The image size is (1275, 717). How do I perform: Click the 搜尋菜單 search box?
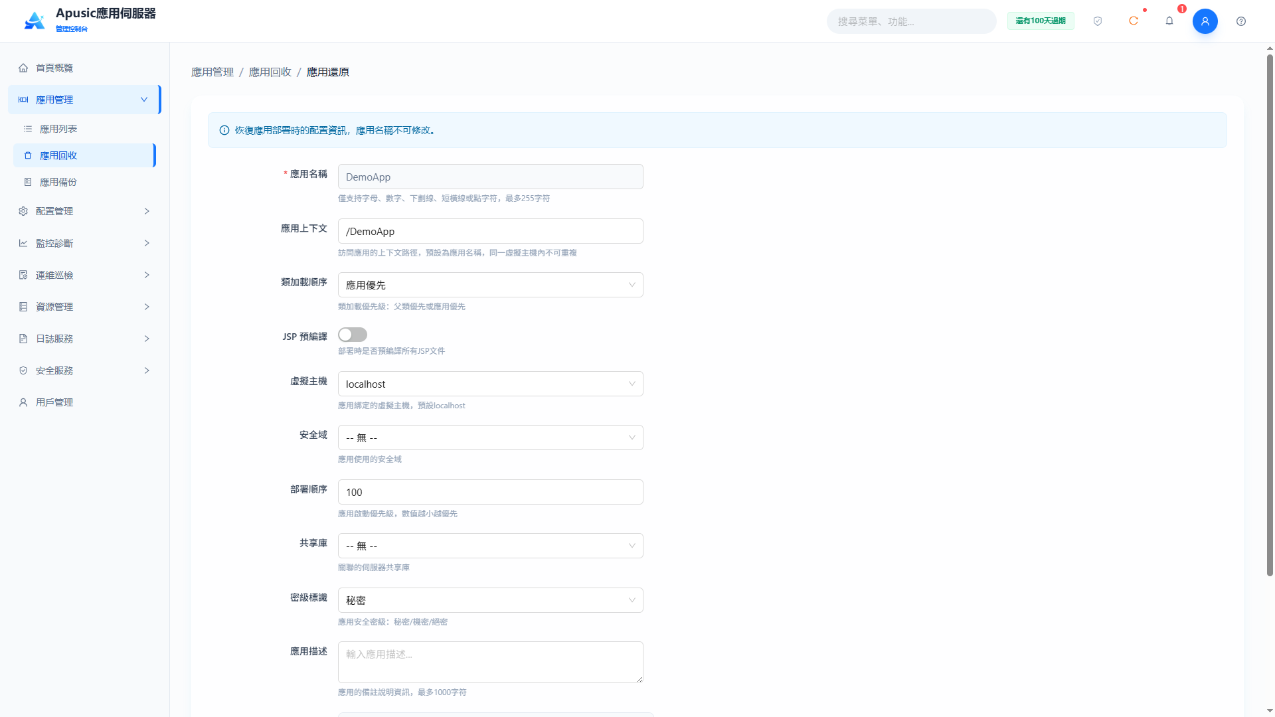(911, 21)
